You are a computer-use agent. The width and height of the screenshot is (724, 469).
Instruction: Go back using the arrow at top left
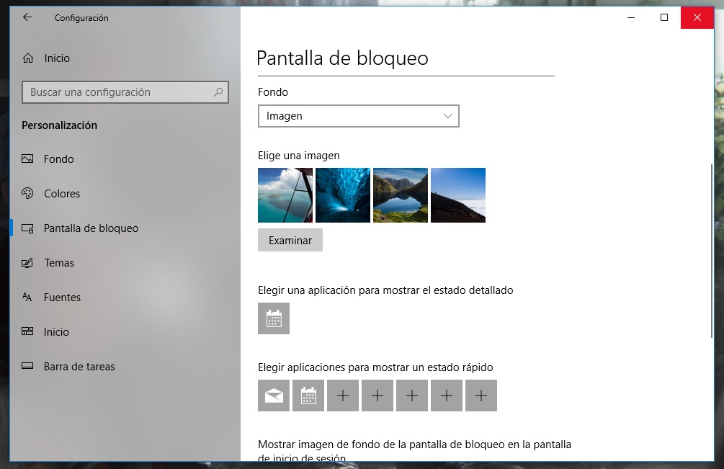26,17
